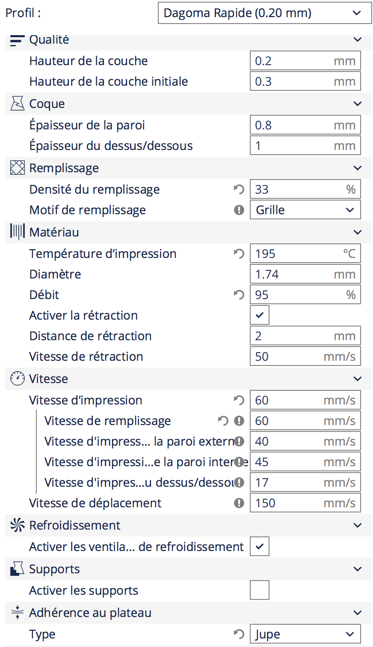Click warning icon beside Motif de remplissage

point(239,210)
